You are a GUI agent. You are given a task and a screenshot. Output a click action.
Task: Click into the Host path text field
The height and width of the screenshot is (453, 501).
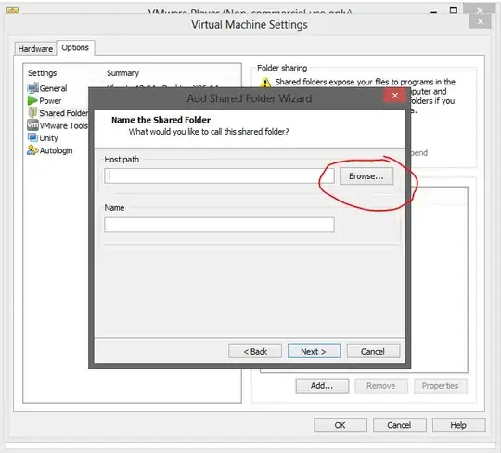[x=219, y=175]
